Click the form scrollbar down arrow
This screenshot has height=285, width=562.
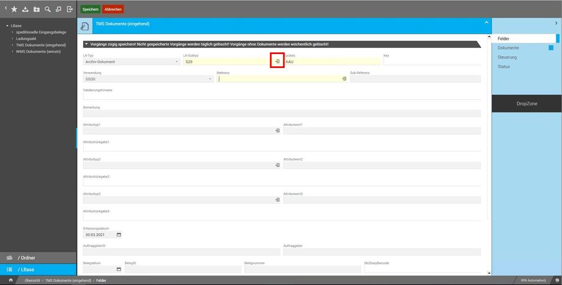point(490,273)
